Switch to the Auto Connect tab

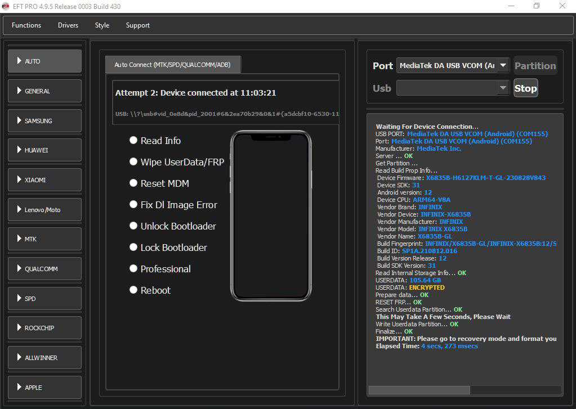(173, 65)
